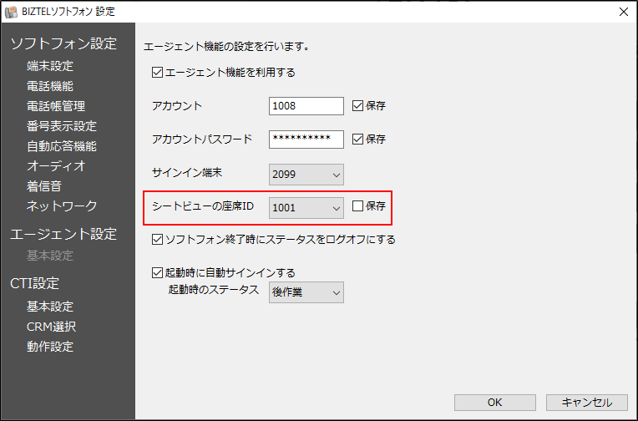Toggle ソフトフォン終了時にステータスをログオフにする checkbox

click(x=157, y=240)
